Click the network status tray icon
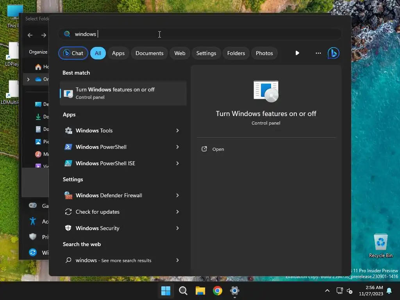 coord(339,291)
